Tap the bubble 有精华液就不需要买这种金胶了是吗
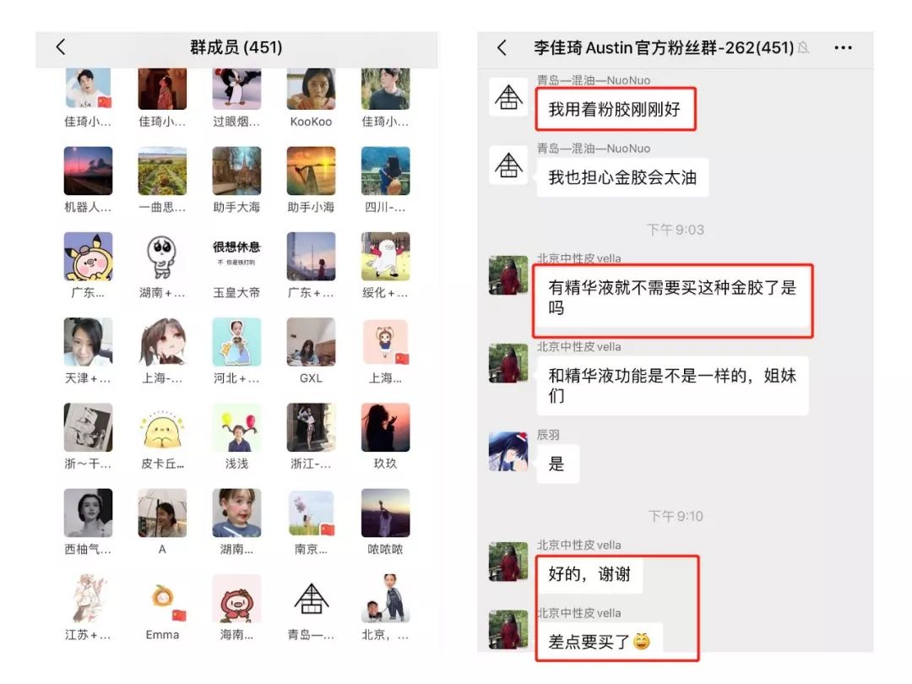Image resolution: width=912 pixels, height=684 pixels. 672,298
